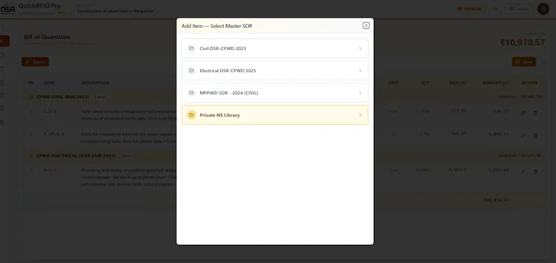Expand Civil DSR-CPWD 2023 via chevron
This screenshot has height=263, width=556.
pyautogui.click(x=360, y=48)
